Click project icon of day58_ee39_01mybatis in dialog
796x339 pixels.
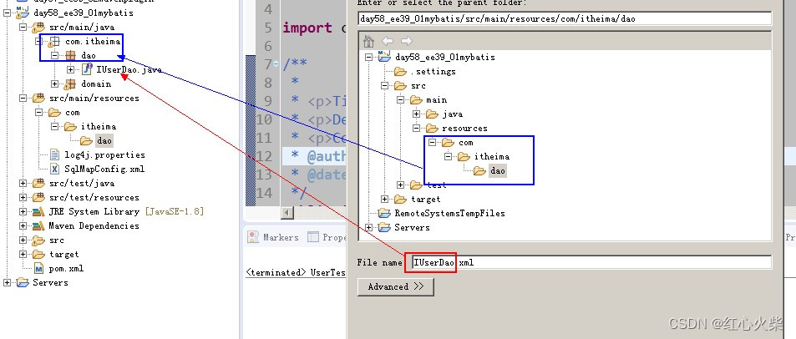click(x=384, y=57)
